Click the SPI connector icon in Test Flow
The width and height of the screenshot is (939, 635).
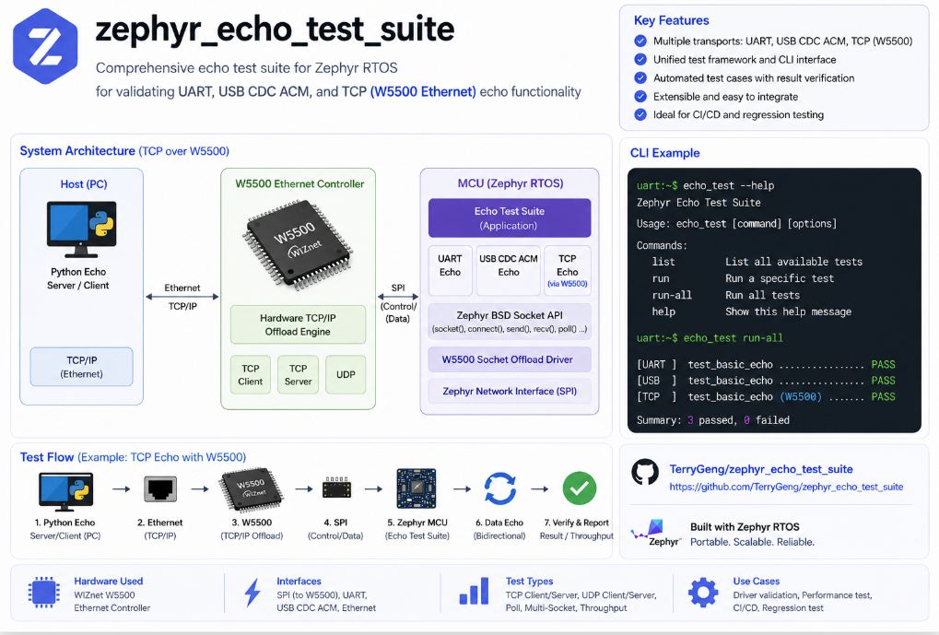tap(336, 488)
